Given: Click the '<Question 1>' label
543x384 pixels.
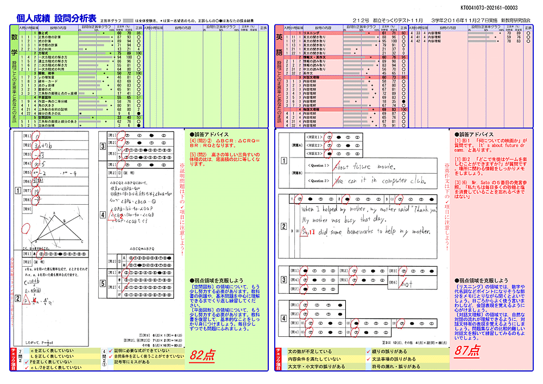Looking at the screenshot, I should pos(318,166).
